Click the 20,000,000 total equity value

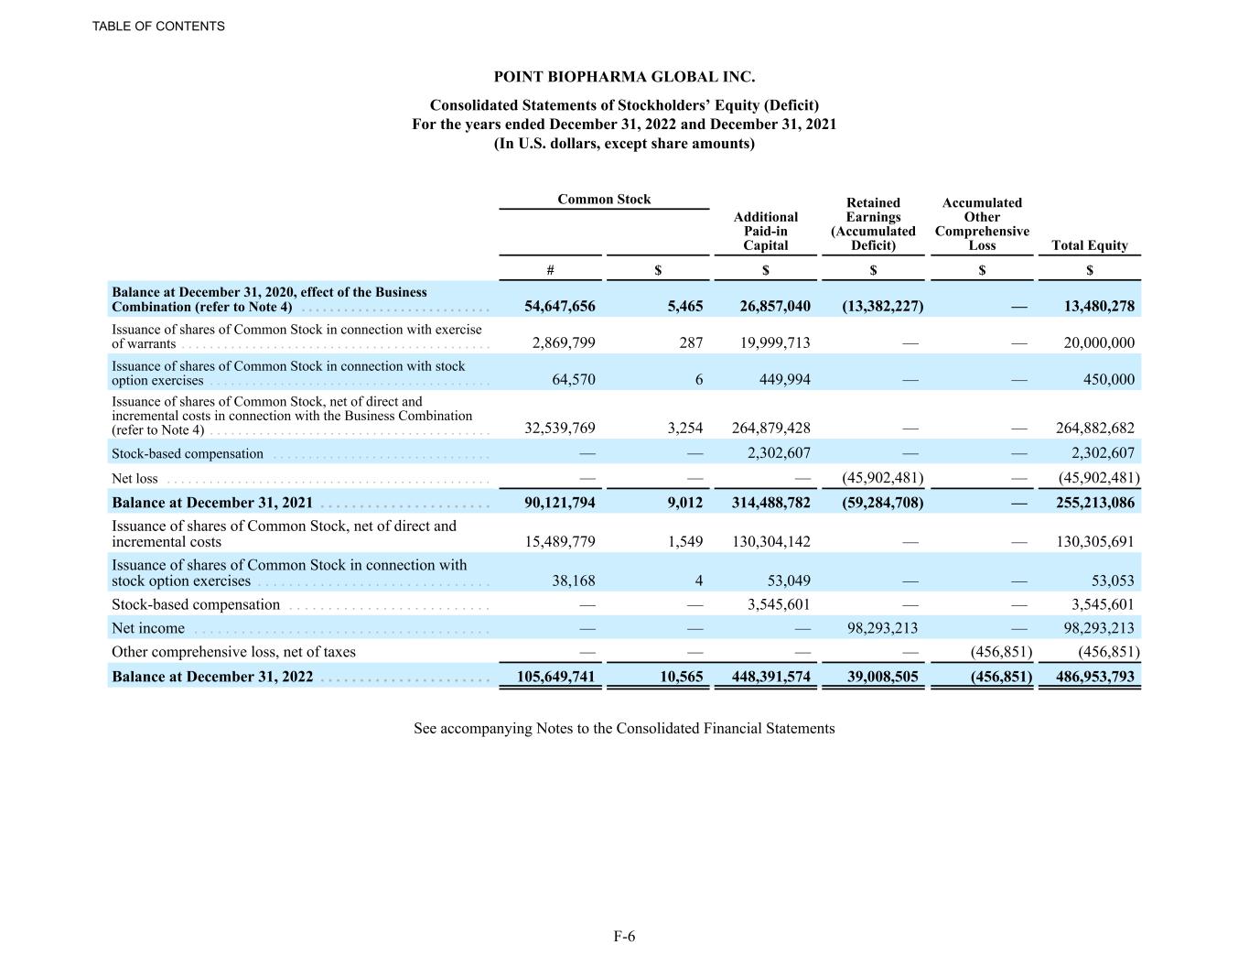click(1098, 342)
